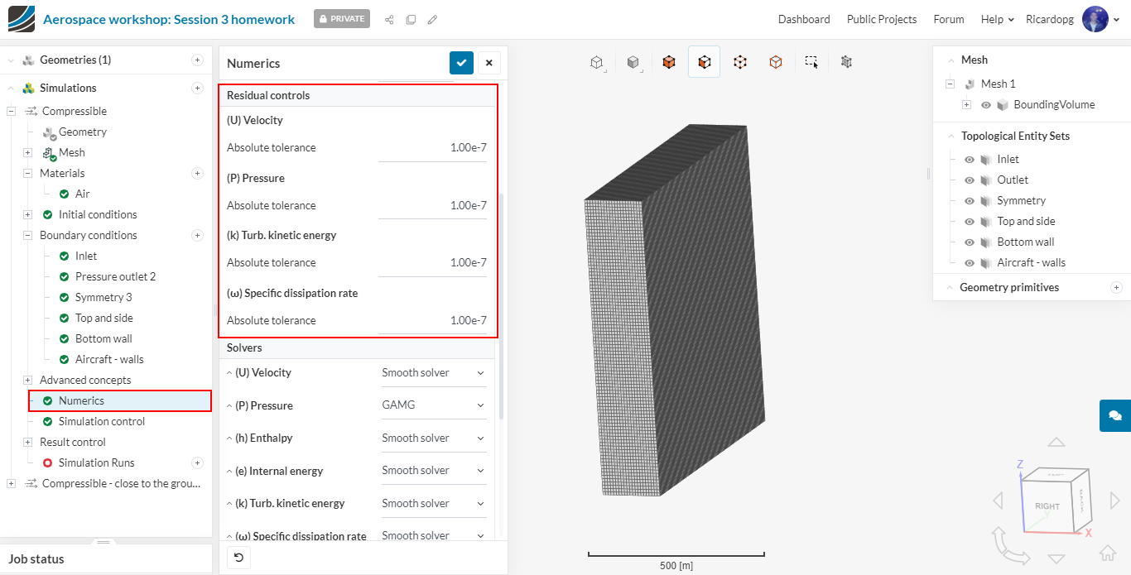Select the Pressure outlet 2 boundary condition
Image resolution: width=1131 pixels, height=575 pixels.
click(115, 276)
